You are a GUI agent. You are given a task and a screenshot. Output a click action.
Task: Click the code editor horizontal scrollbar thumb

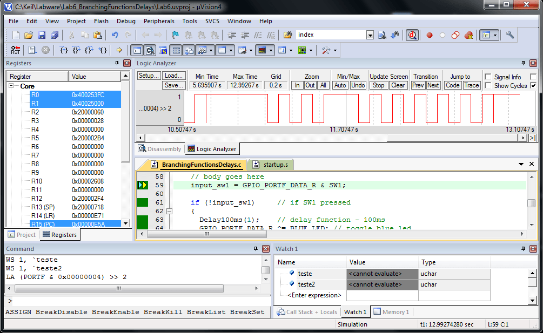click(207, 234)
